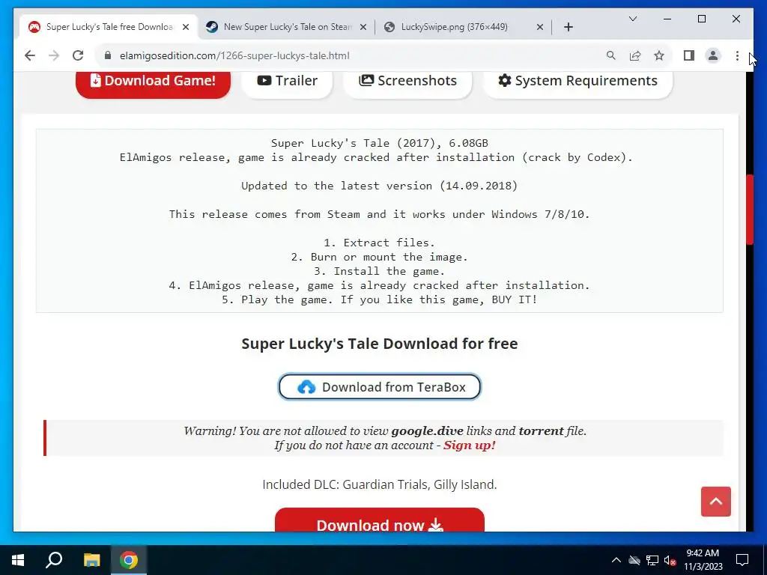
Task: Switch to the LuckySwipe.png tab
Action: tap(464, 27)
